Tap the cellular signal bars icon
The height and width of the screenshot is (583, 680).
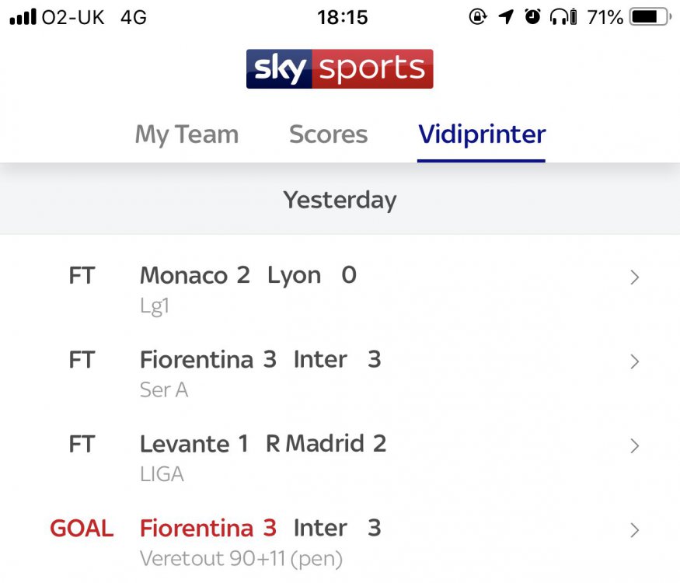[23, 17]
